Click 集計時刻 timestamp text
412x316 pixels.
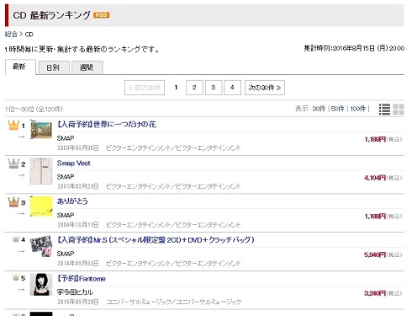point(354,48)
